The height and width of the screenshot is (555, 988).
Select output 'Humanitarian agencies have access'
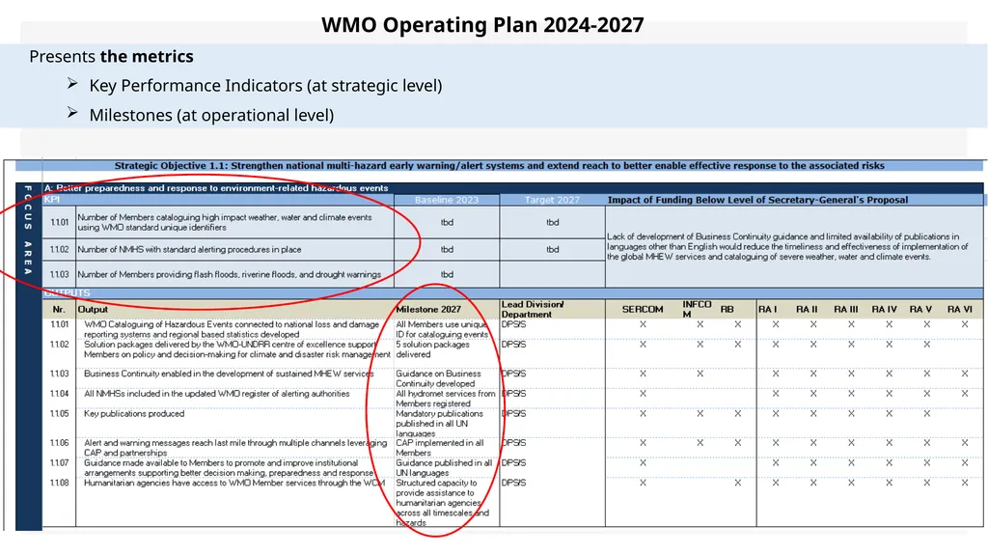[234, 484]
